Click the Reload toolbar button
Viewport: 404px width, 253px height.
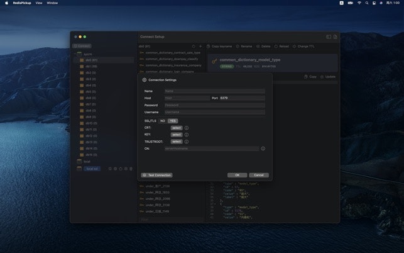coord(281,47)
